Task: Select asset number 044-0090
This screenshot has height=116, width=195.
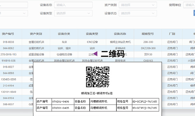Action: 9,73
